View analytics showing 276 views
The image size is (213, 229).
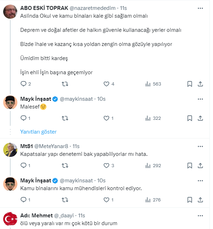click(153, 200)
